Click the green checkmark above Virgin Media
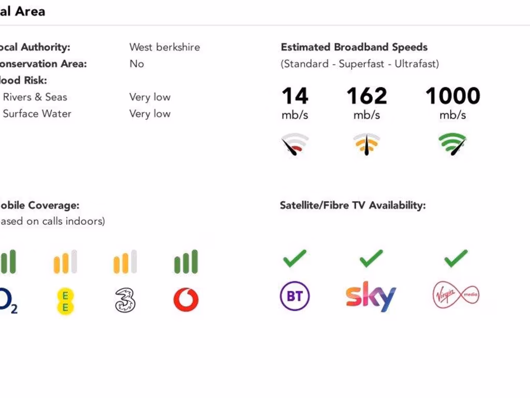This screenshot has height=398, width=530. (455, 258)
